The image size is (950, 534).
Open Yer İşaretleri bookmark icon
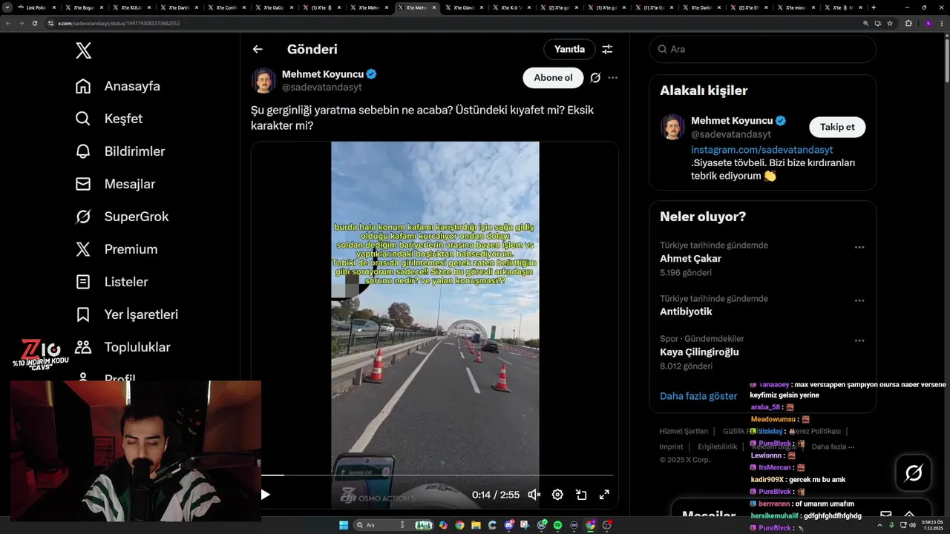[83, 314]
